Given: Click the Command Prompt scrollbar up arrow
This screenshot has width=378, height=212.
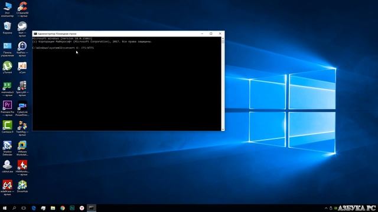Looking at the screenshot, I should click(223, 38).
